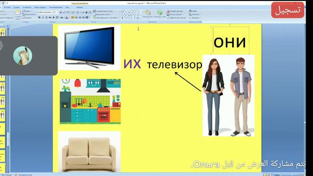Toggle justify text alignment
The width and height of the screenshot is (313, 176).
[x=84, y=18]
